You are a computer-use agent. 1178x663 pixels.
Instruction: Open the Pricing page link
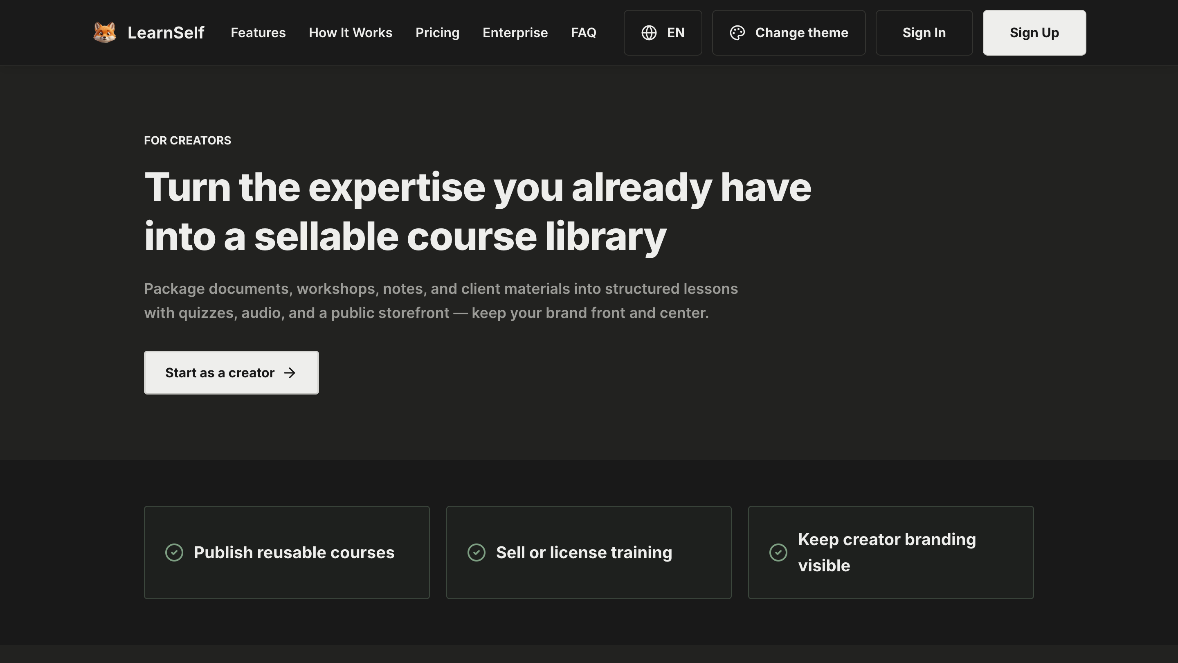coord(437,33)
